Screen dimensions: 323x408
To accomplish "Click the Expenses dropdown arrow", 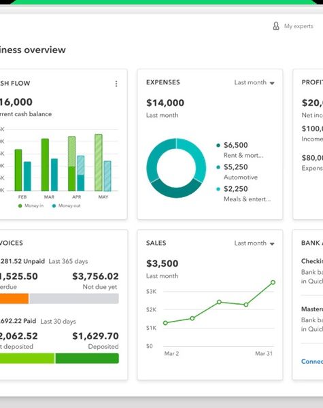I will [272, 83].
